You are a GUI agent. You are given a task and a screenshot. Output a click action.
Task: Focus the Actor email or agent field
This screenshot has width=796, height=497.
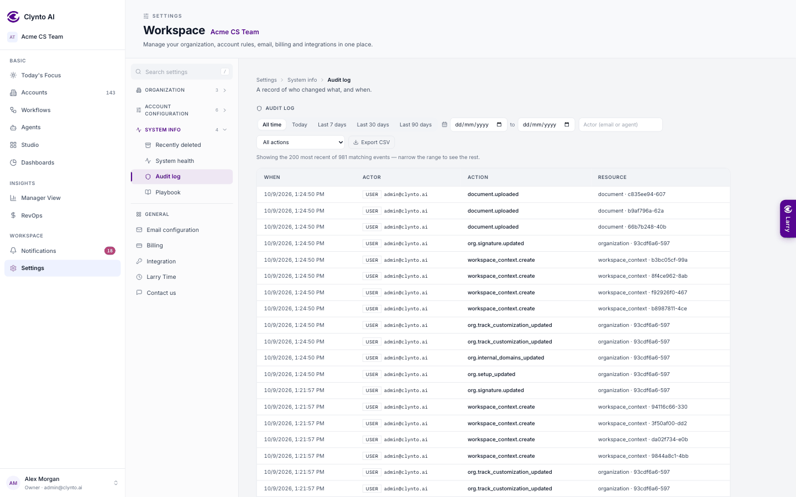coord(620,125)
